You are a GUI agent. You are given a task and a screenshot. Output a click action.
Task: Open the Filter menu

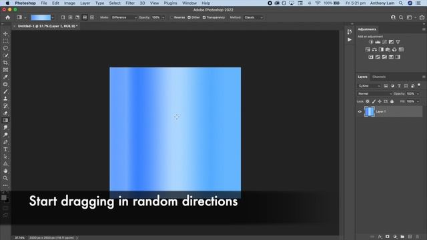point(130,3)
